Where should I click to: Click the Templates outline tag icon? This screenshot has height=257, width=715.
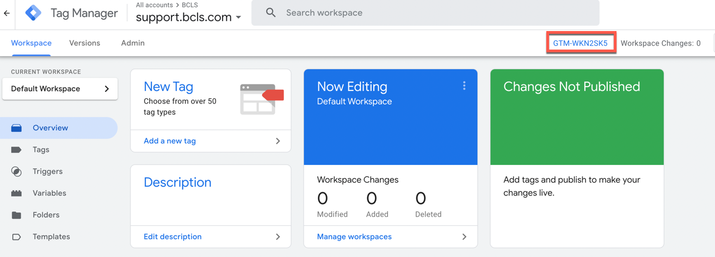click(16, 237)
